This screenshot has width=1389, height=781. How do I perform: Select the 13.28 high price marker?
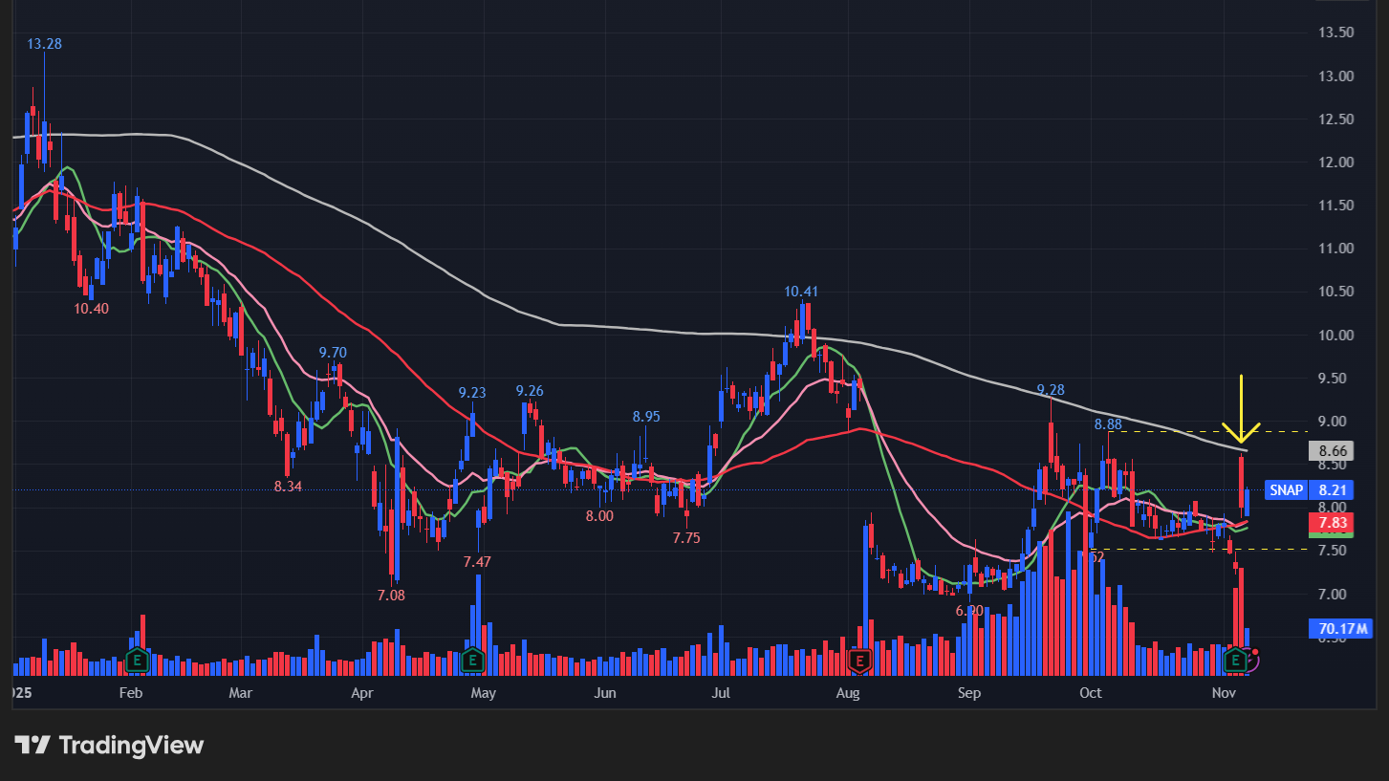[44, 44]
